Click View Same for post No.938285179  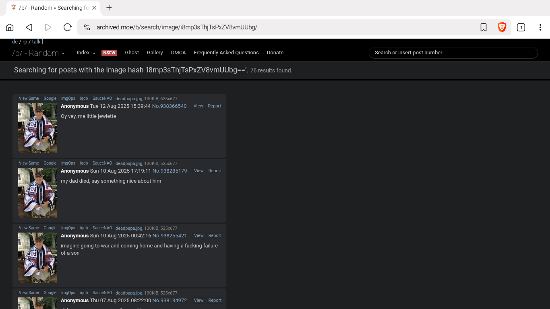[x=29, y=163]
